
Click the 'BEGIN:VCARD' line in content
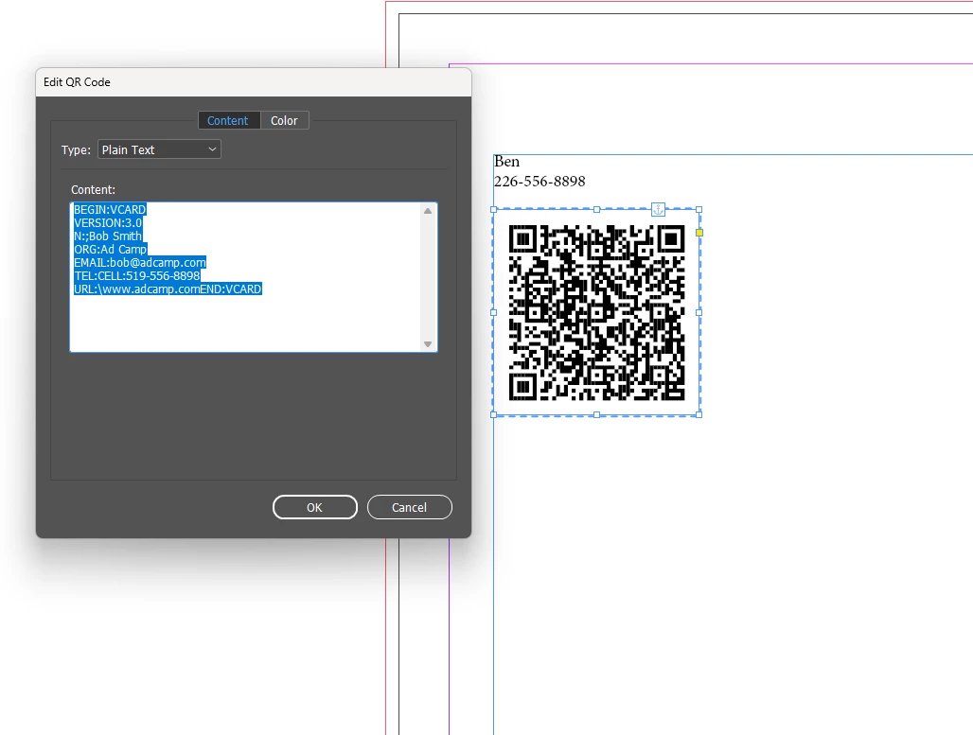[x=110, y=210]
